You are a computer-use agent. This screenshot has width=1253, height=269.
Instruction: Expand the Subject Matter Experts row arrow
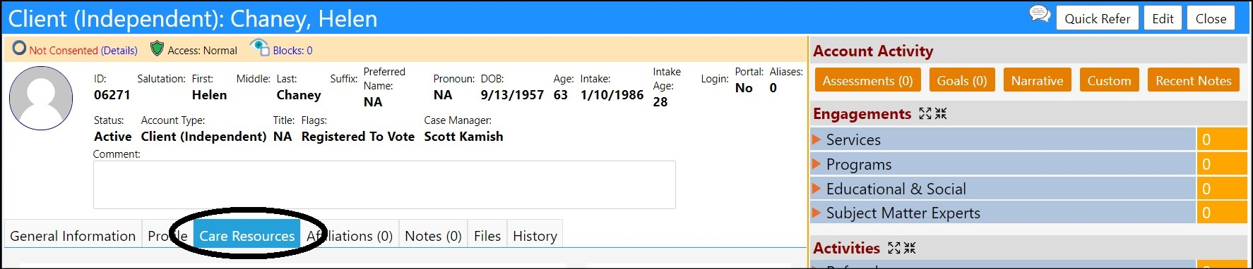[817, 213]
